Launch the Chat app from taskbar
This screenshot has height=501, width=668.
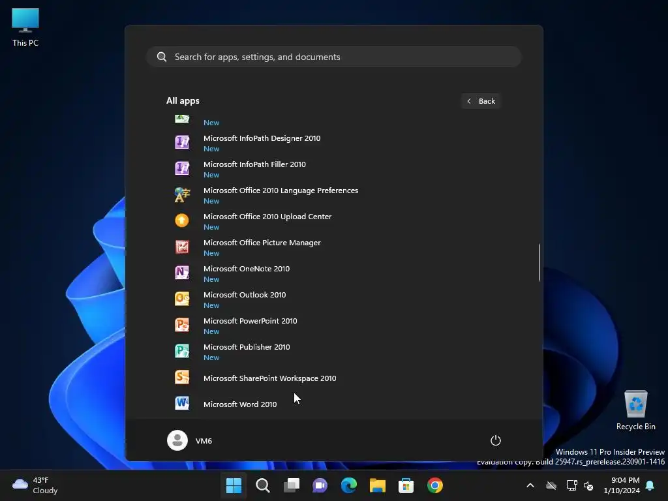point(320,485)
